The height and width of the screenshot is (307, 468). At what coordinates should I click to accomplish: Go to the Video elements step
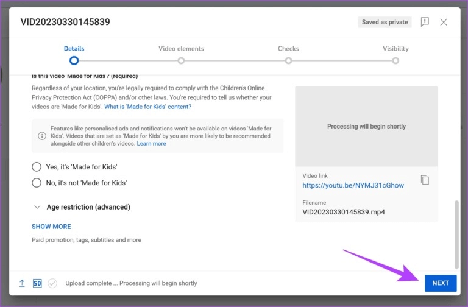[x=181, y=60]
